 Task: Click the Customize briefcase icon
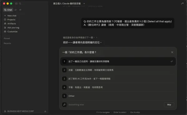[x=5, y=31]
